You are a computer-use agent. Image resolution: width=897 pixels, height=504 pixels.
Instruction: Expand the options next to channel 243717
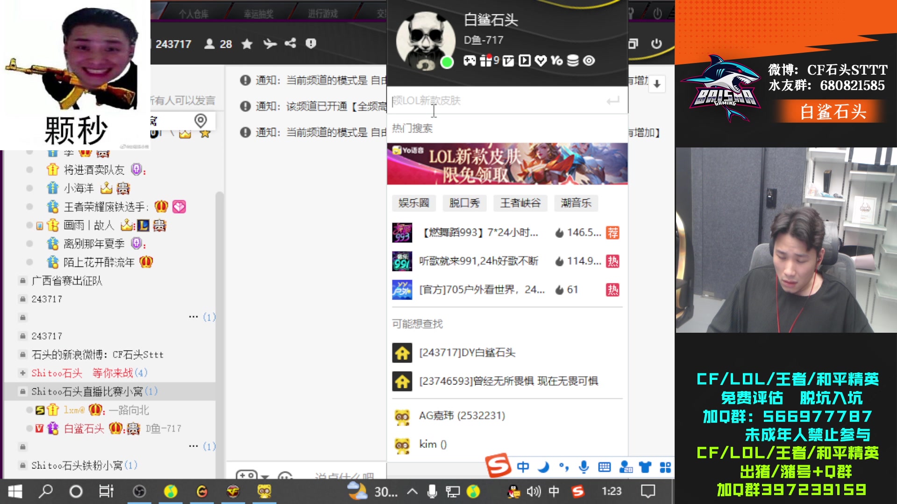coord(194,317)
